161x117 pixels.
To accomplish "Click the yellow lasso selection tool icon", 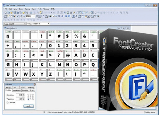I will click(8, 16).
